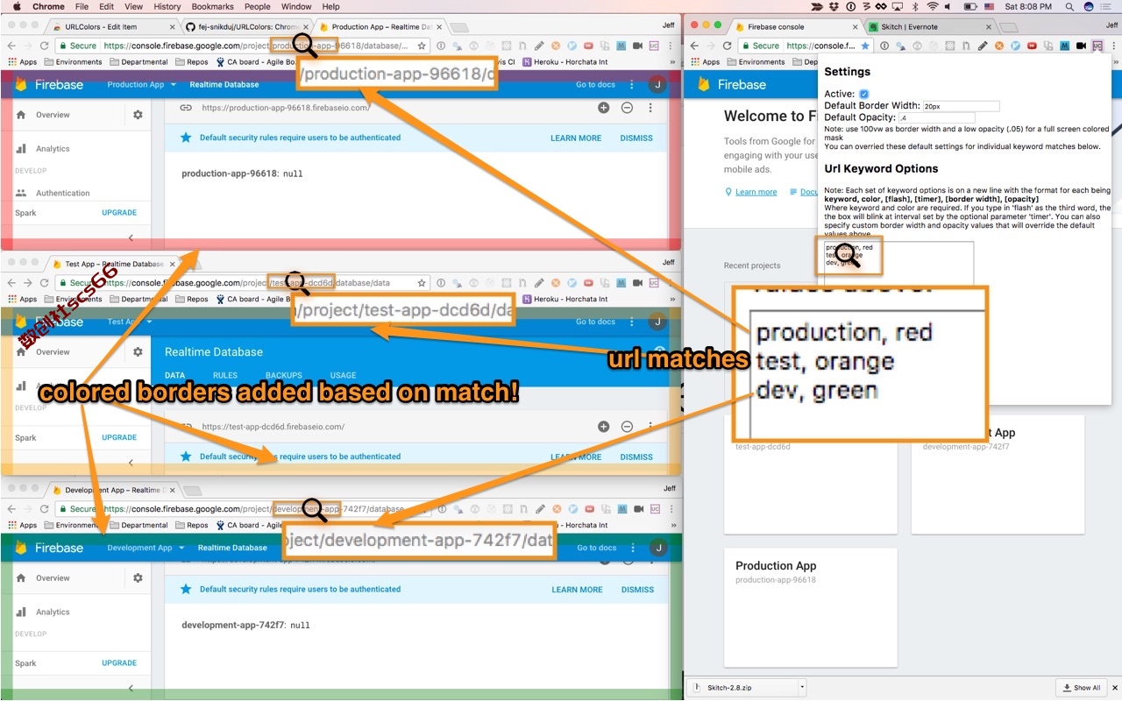Click Show All in the downloads bar
1122x701 pixels.
point(1081,688)
